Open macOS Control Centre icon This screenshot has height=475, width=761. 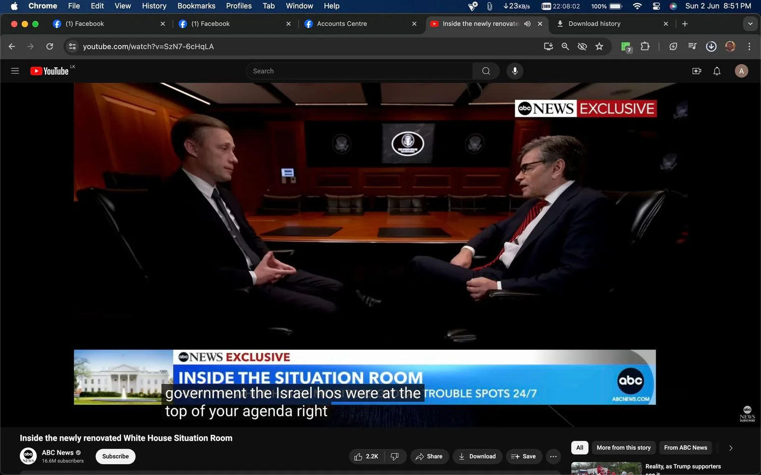click(x=656, y=6)
